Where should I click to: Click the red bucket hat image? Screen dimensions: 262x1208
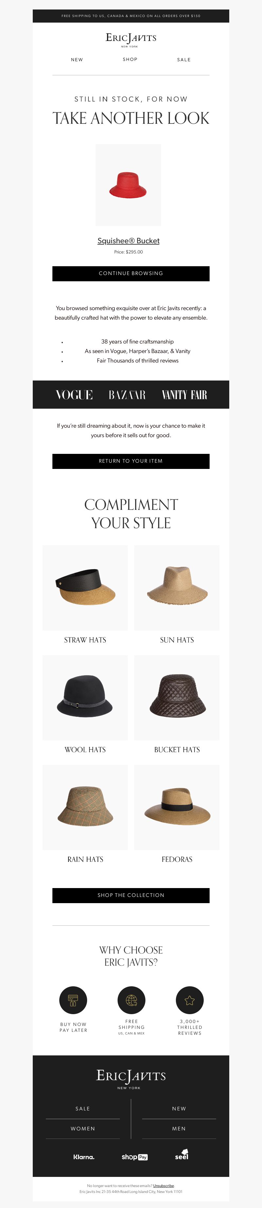tap(128, 185)
